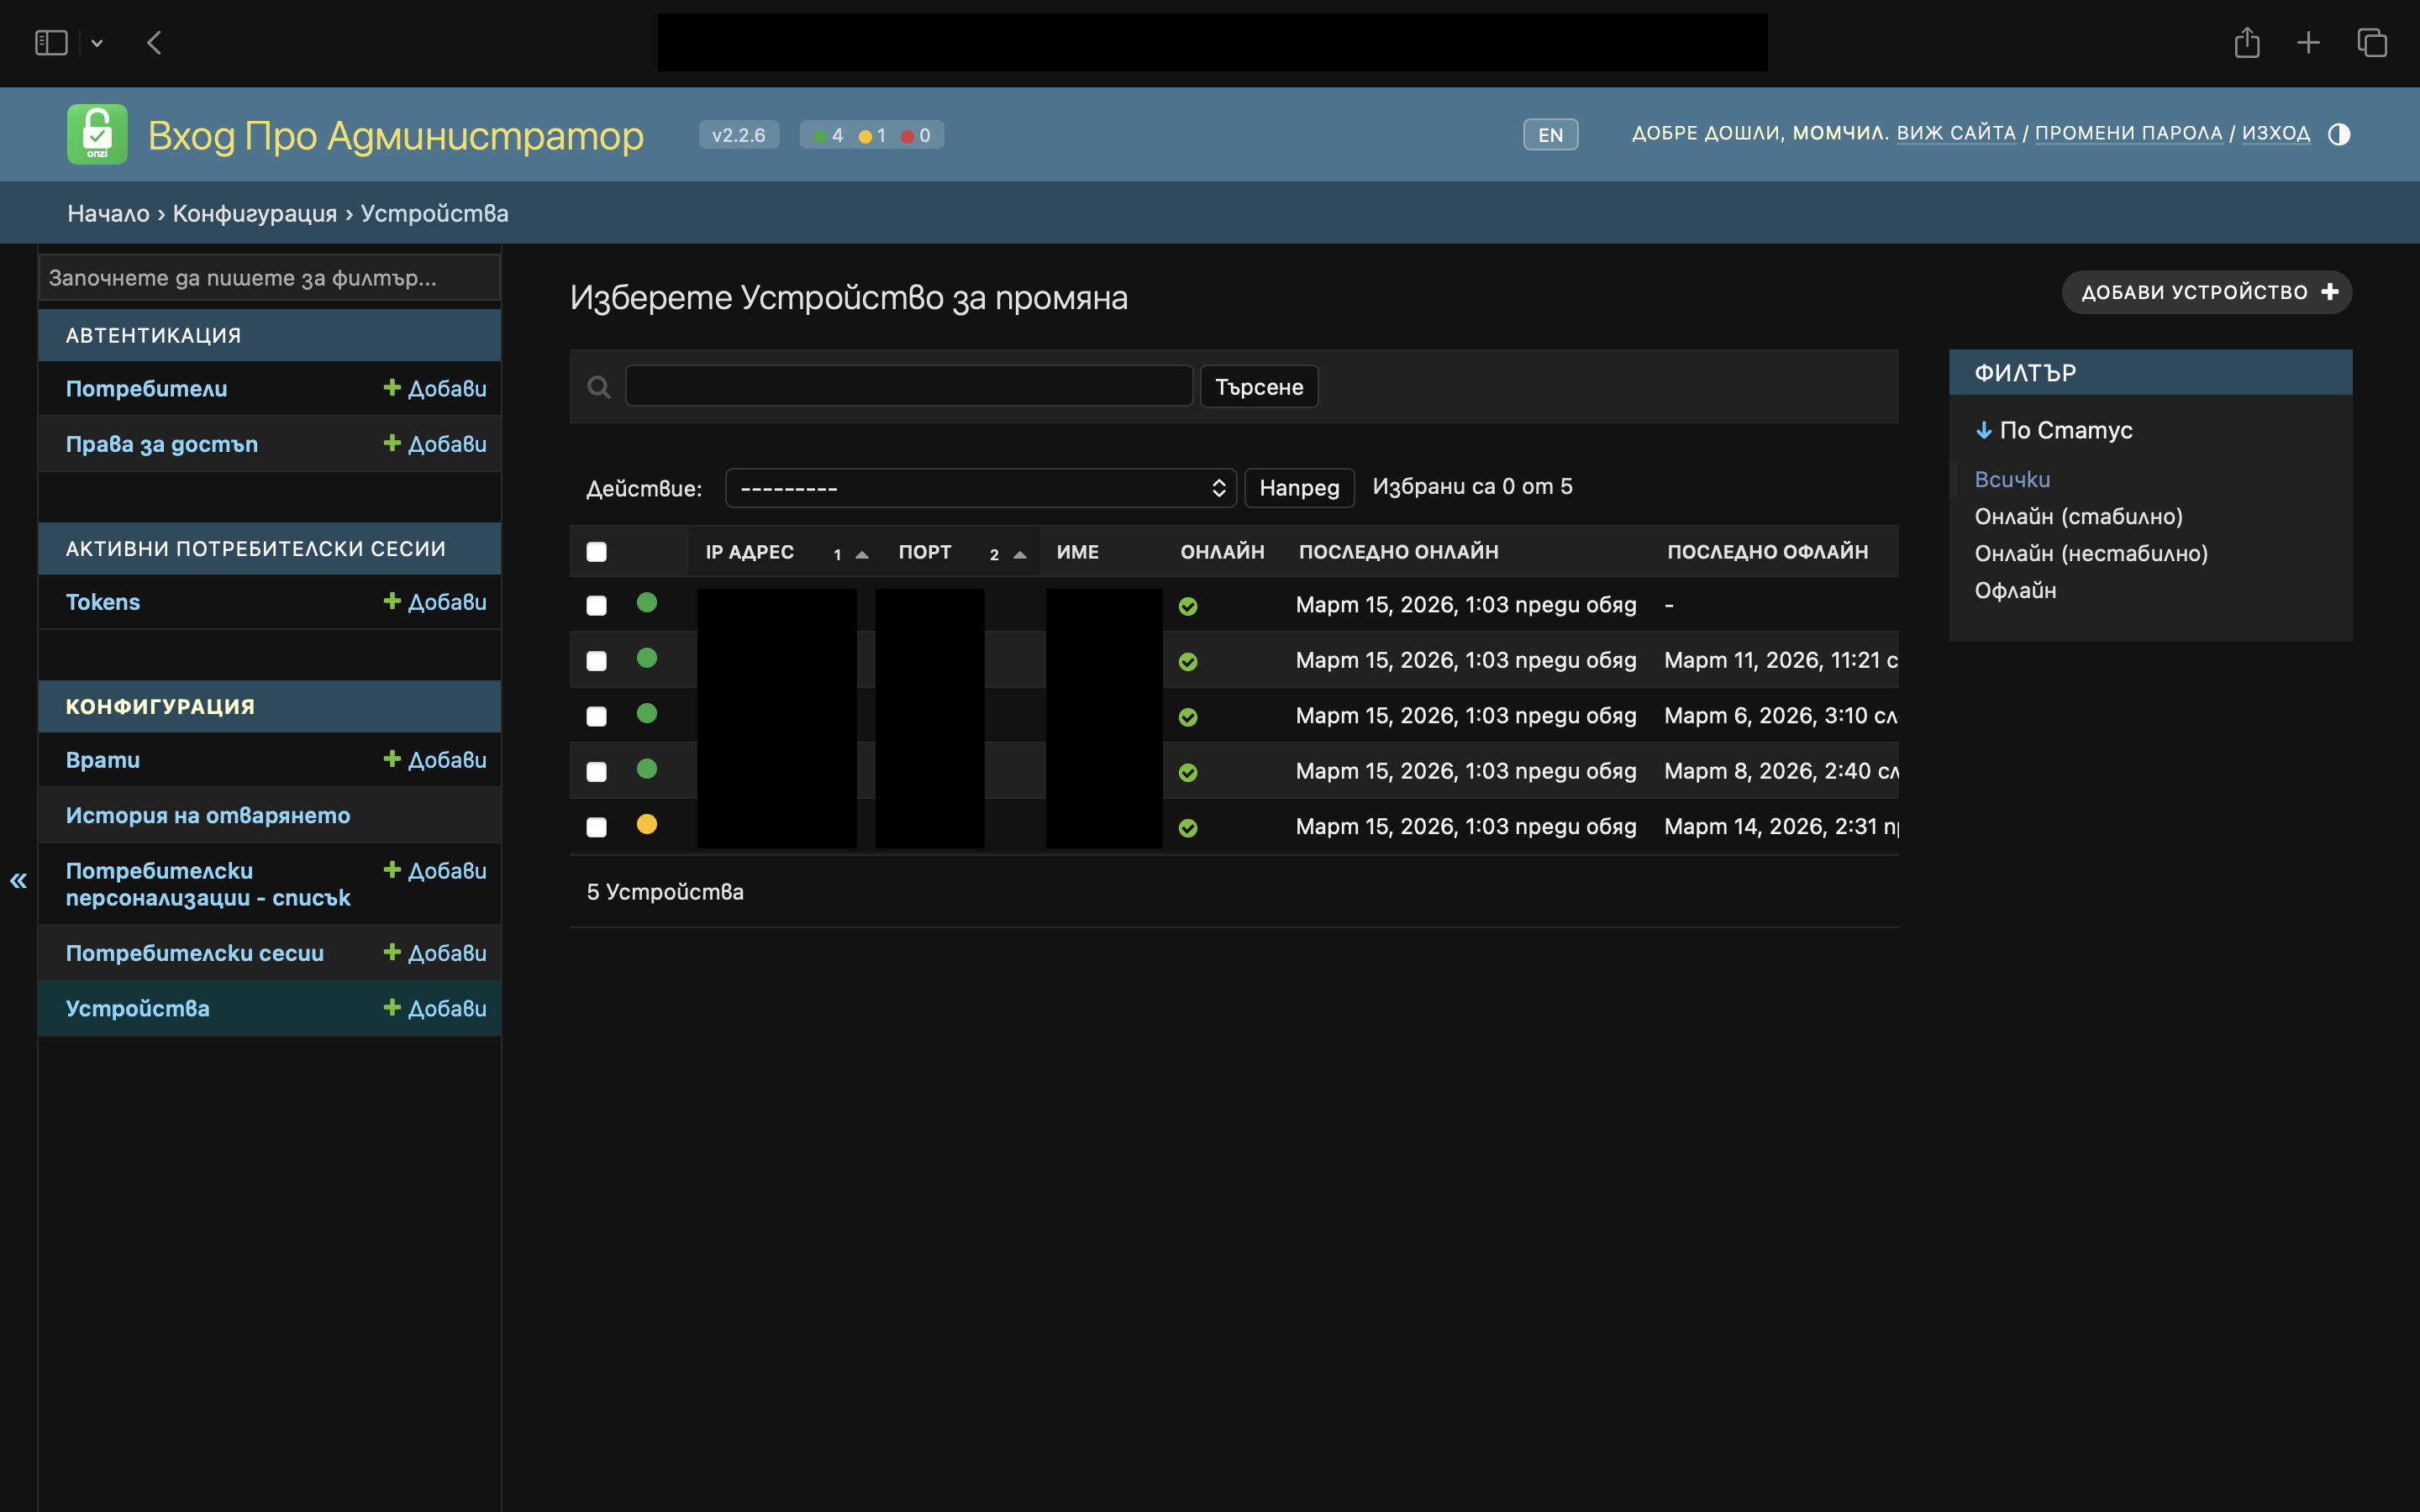
Task: Collapse the sidebar using the « arrow
Action: 19,880
